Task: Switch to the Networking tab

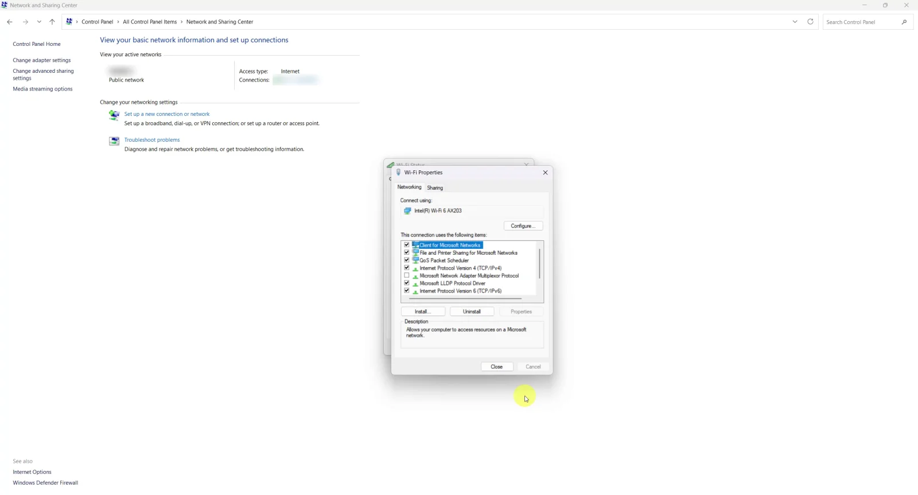Action: click(409, 187)
